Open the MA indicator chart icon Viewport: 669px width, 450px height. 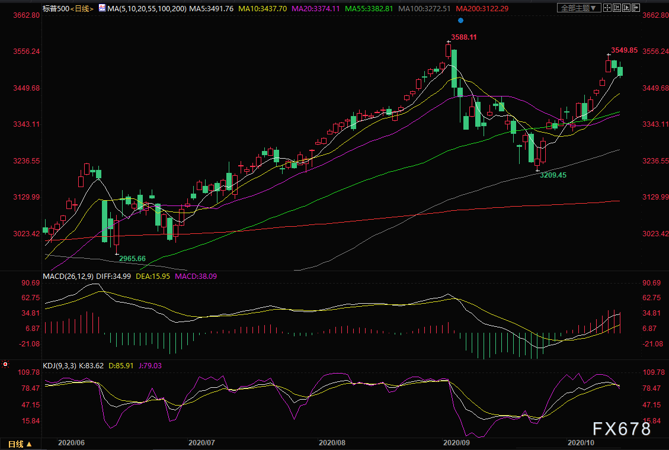[x=103, y=8]
